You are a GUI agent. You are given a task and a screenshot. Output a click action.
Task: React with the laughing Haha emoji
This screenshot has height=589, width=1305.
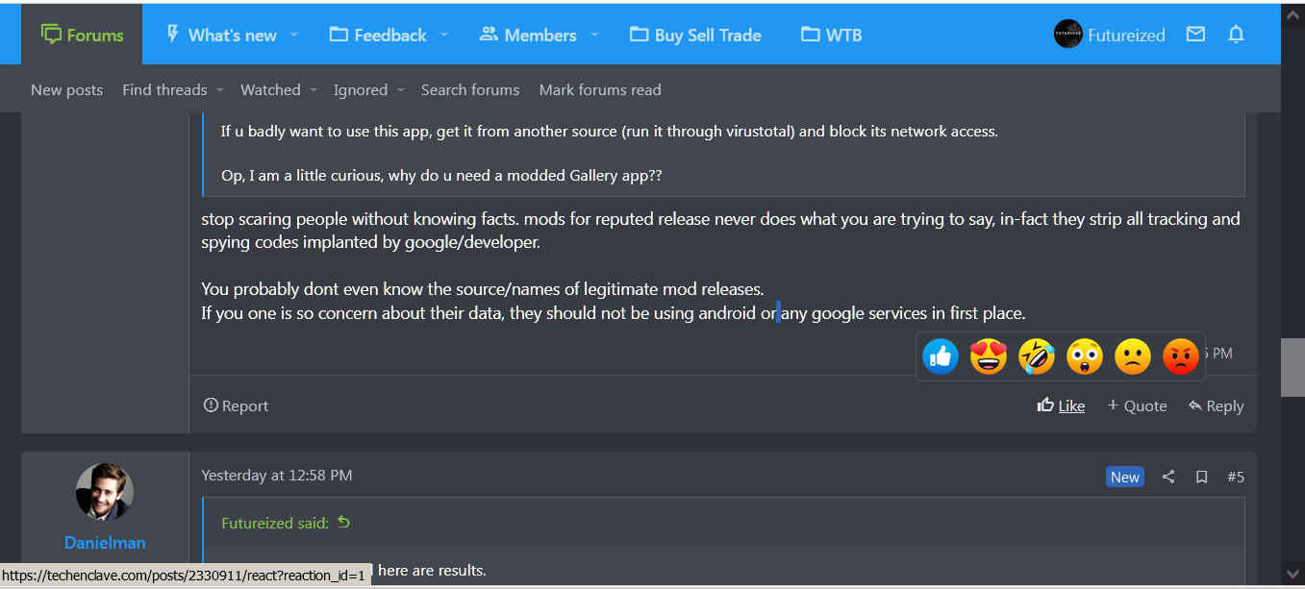[x=1037, y=357]
